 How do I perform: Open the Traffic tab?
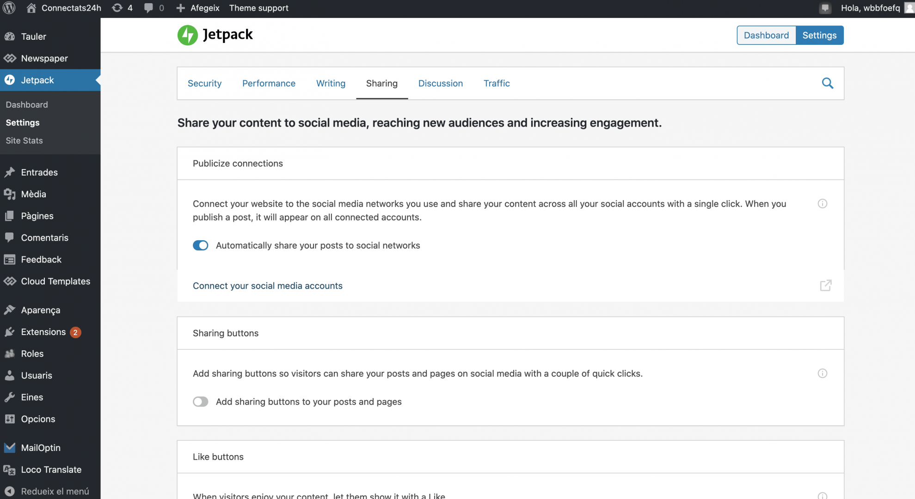(x=497, y=83)
